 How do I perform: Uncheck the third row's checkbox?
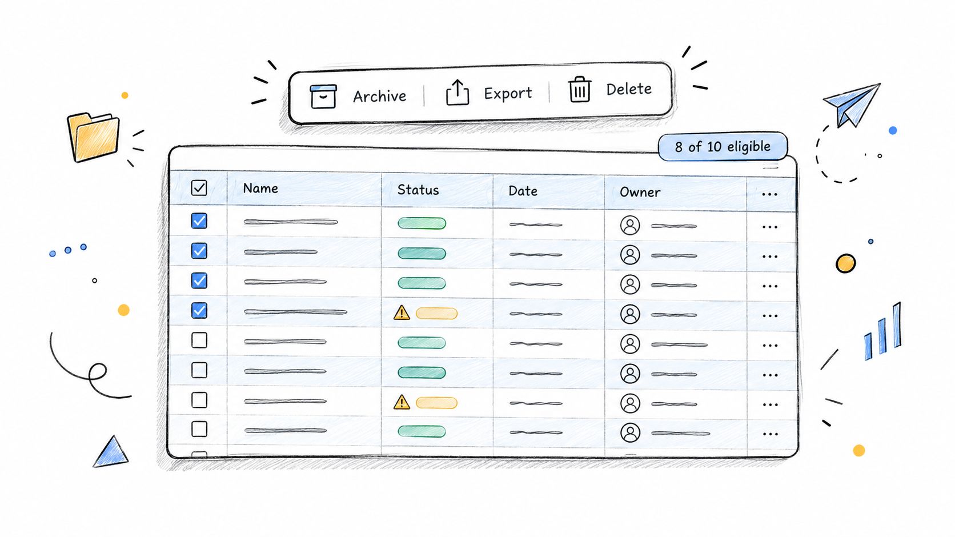(199, 280)
